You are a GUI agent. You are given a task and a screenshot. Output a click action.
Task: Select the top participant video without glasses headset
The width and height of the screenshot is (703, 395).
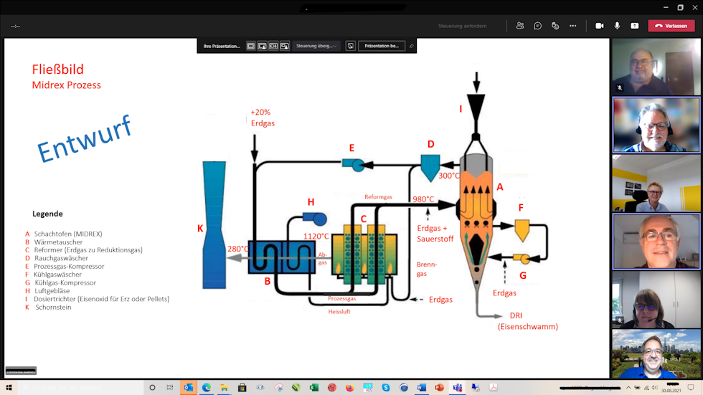click(656, 67)
